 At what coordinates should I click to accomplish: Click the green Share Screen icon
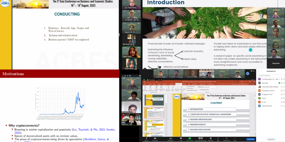pyautogui.click(x=190, y=138)
